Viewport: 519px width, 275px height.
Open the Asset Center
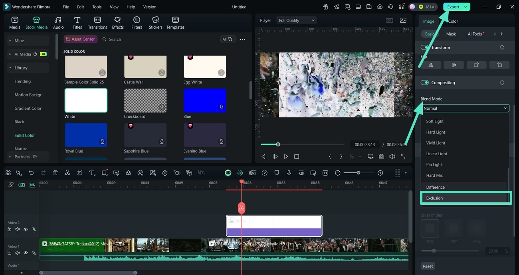coord(80,39)
